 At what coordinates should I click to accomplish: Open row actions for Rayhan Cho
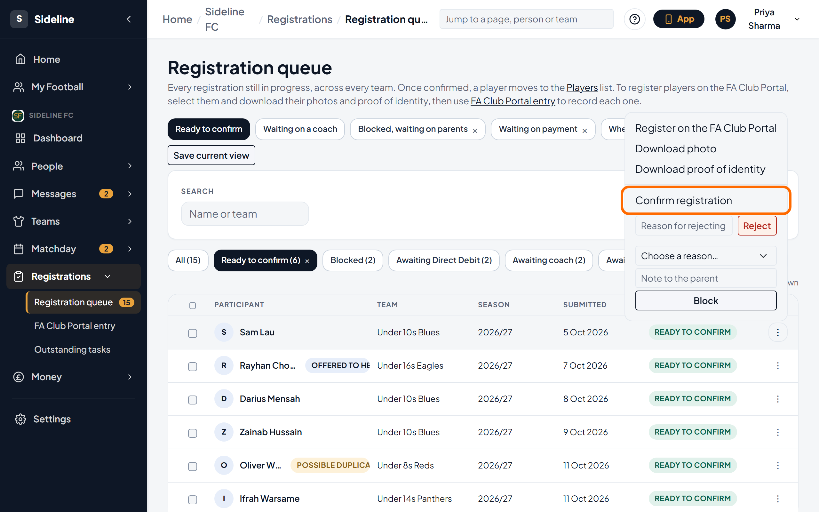tap(778, 366)
